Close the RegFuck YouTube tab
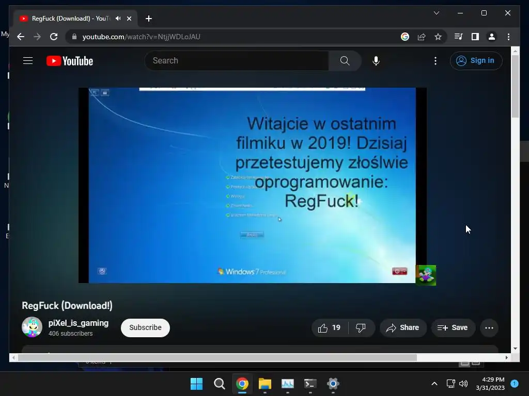 click(129, 19)
